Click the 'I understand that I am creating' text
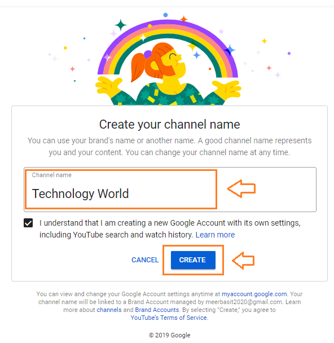334x343 pixels. point(170,229)
